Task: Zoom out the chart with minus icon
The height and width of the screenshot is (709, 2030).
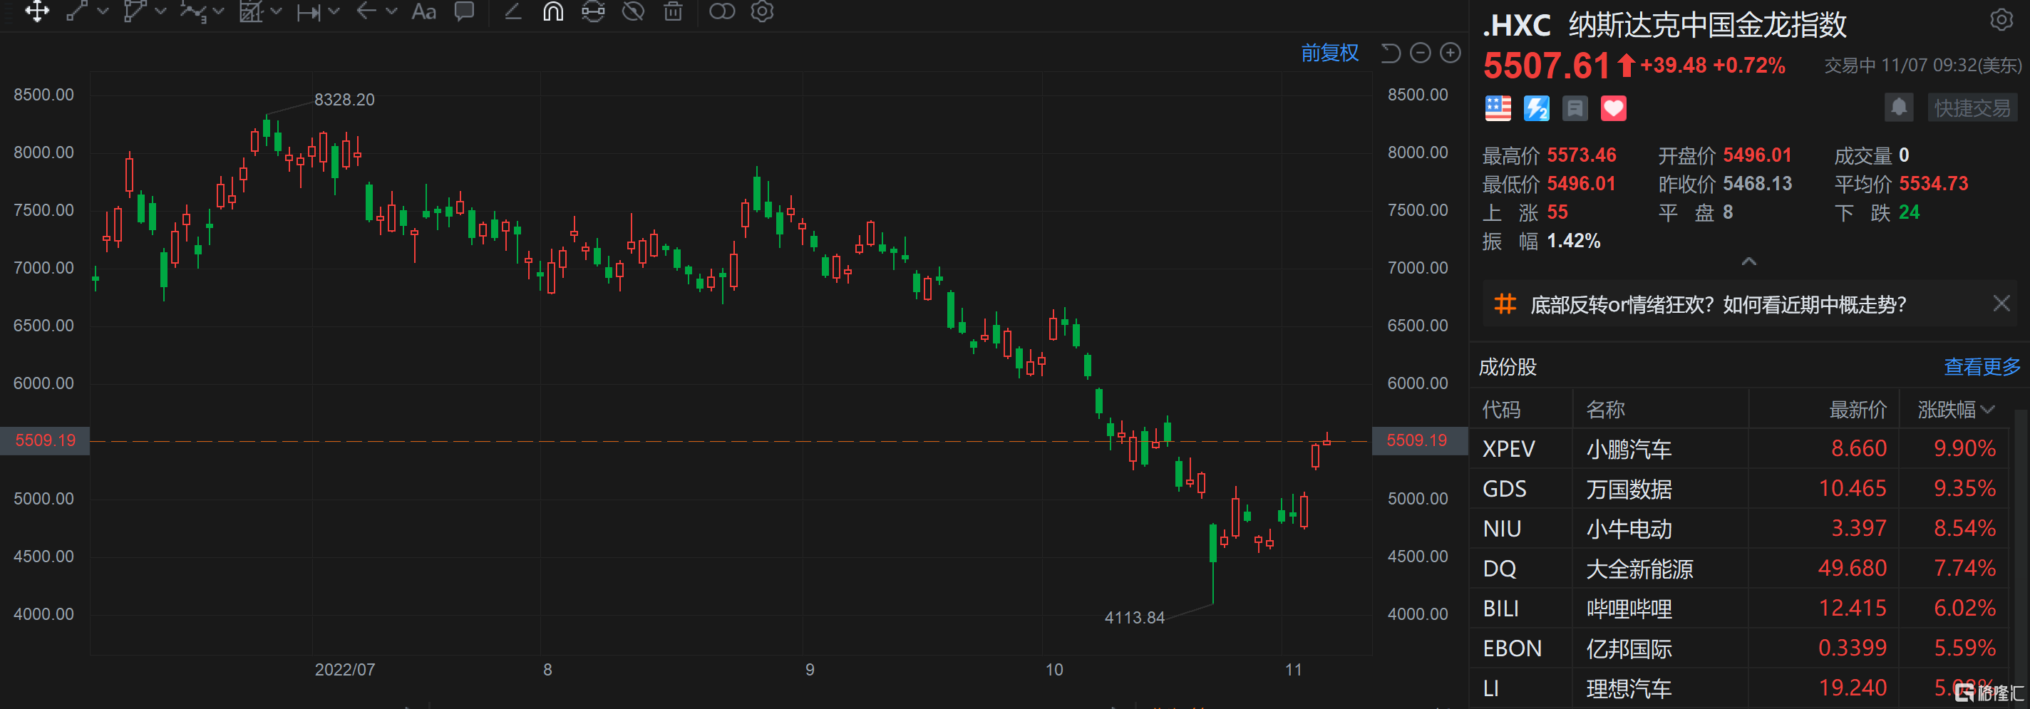Action: 1420,53
